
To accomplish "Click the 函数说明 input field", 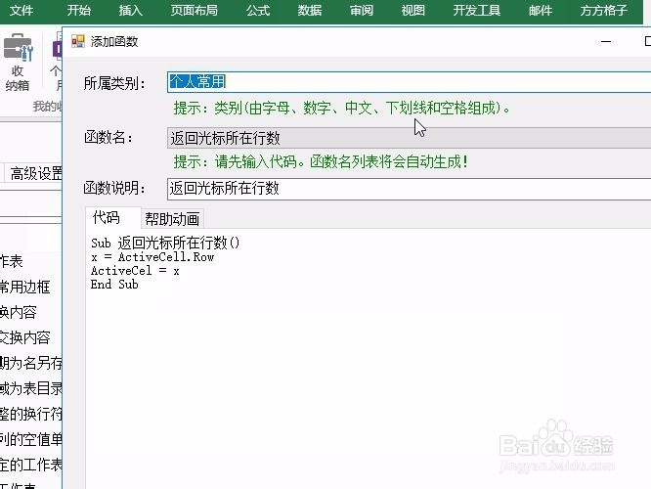I will pyautogui.click(x=409, y=189).
